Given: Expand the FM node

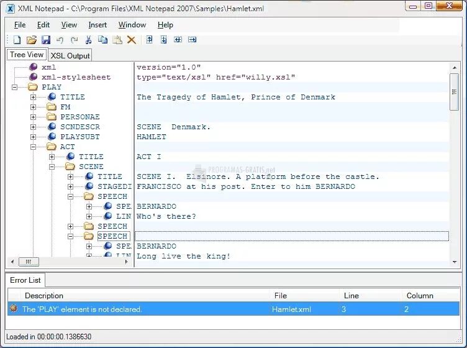Looking at the screenshot, I should (33, 107).
